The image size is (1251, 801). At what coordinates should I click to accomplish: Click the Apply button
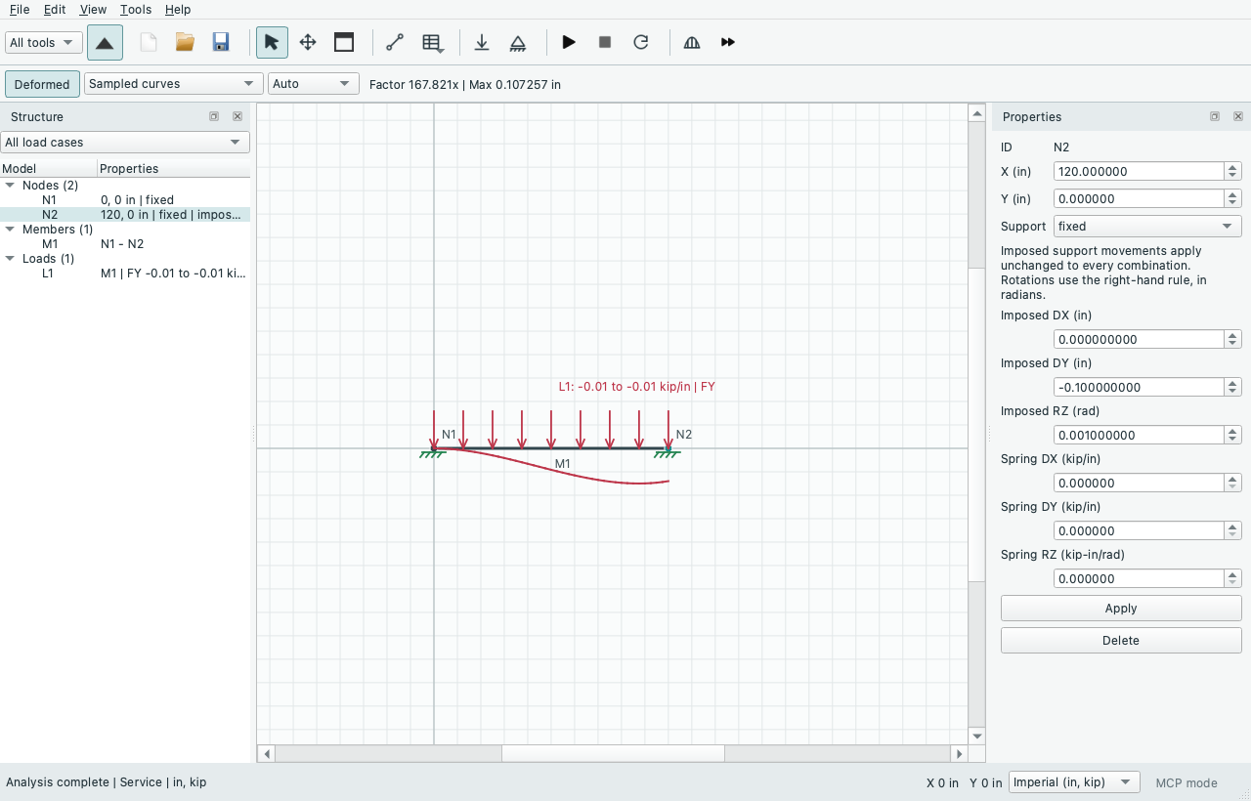pos(1121,609)
